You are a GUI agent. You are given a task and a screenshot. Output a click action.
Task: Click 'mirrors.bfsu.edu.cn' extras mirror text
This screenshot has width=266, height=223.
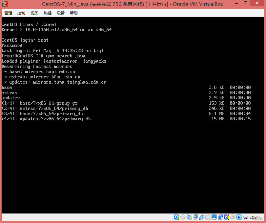click(x=55, y=77)
